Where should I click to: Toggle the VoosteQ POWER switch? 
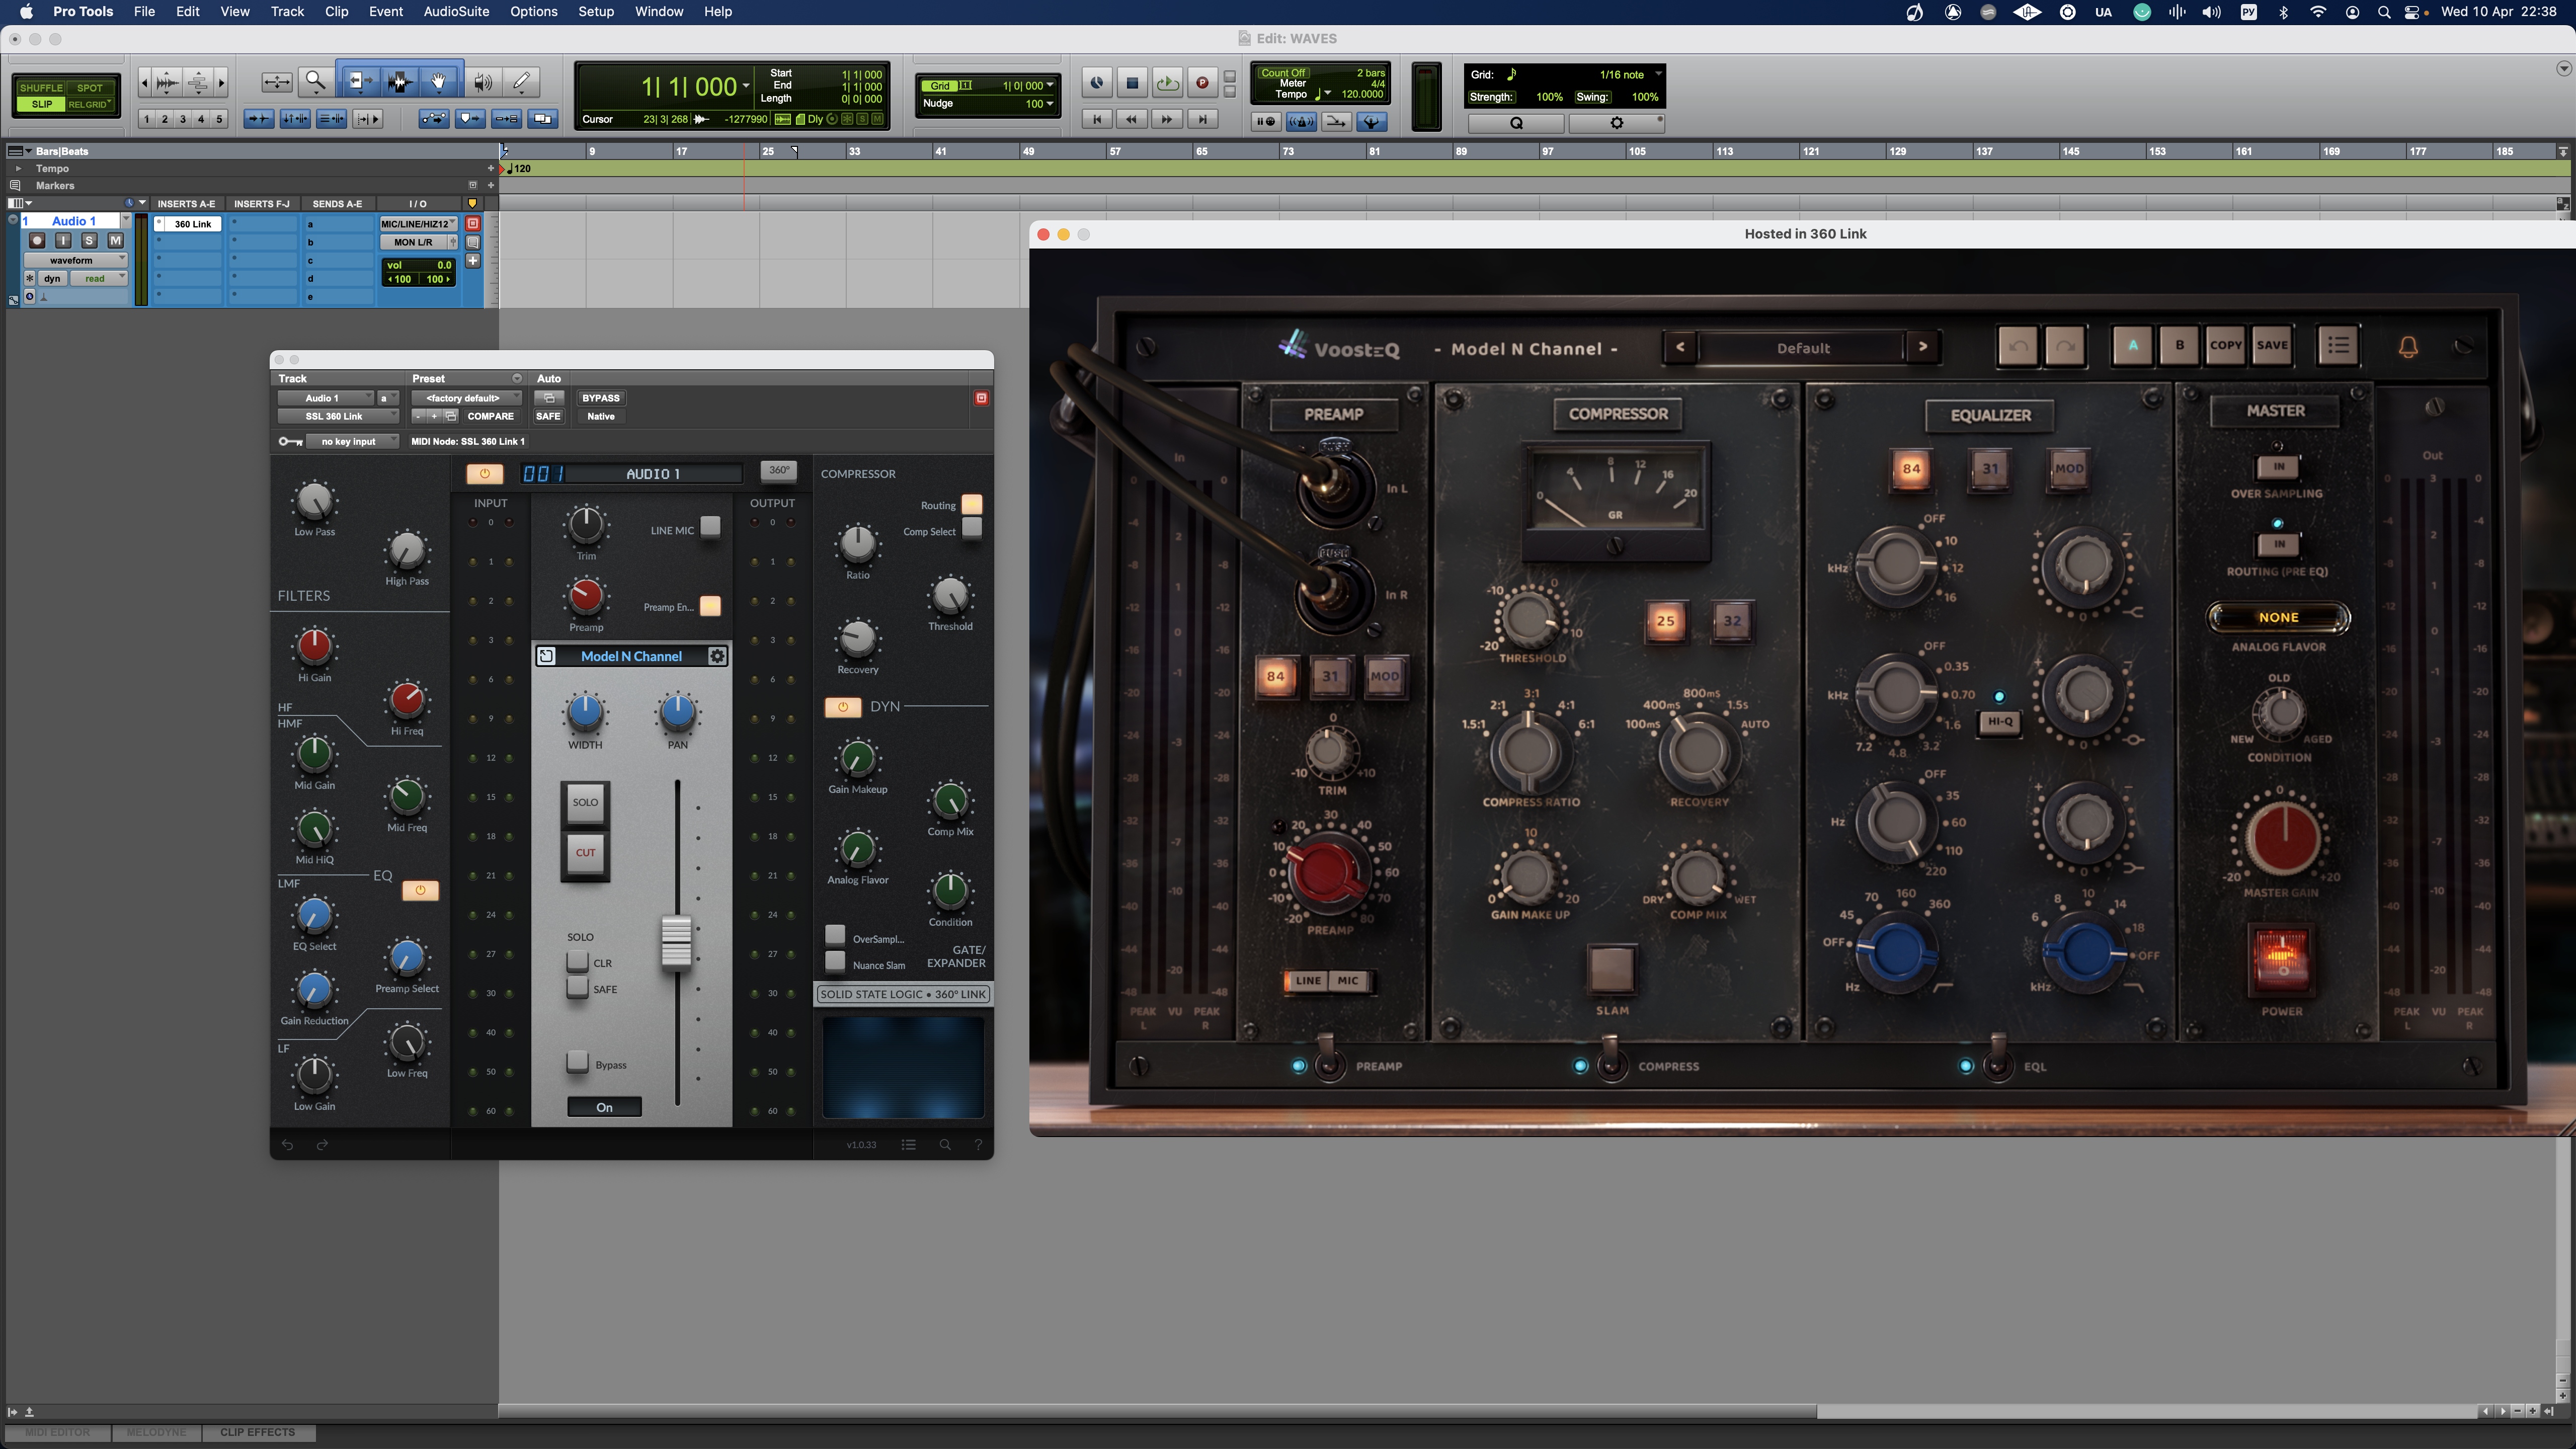(x=2281, y=961)
